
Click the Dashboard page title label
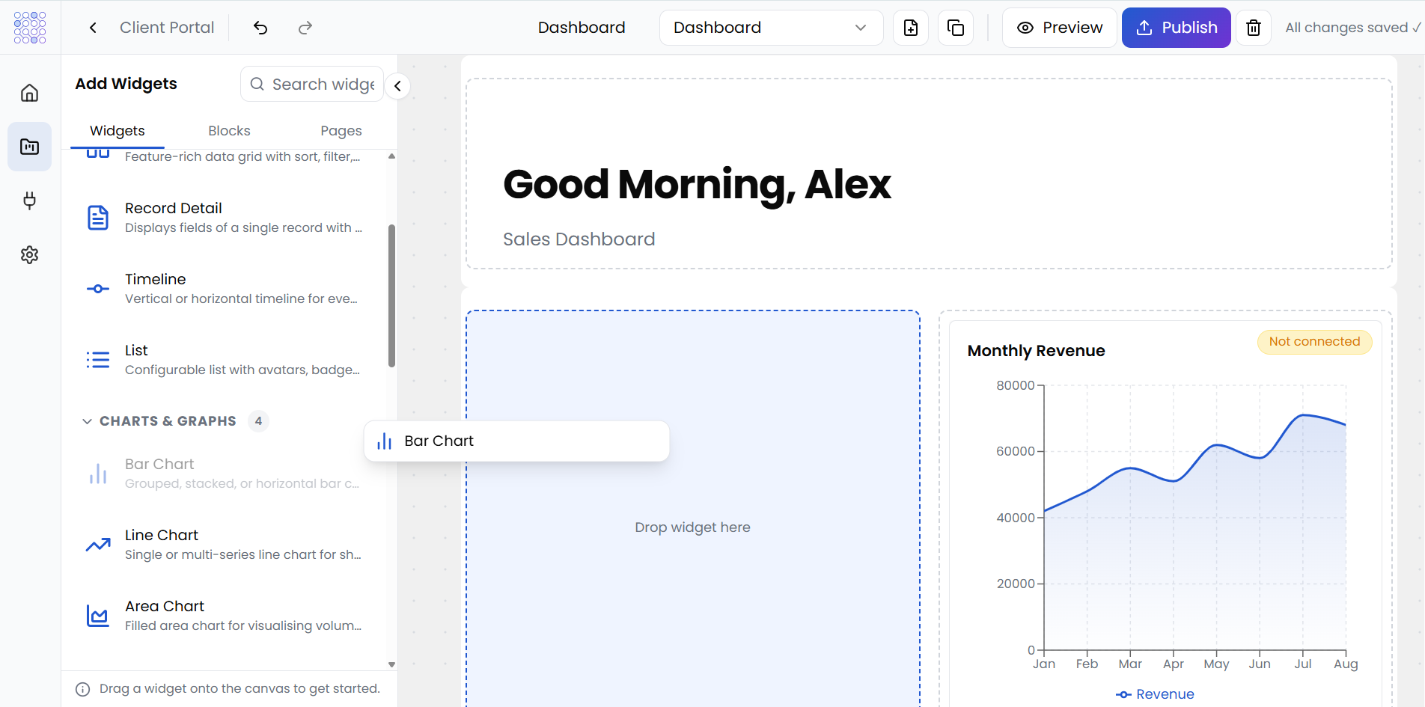tap(582, 28)
